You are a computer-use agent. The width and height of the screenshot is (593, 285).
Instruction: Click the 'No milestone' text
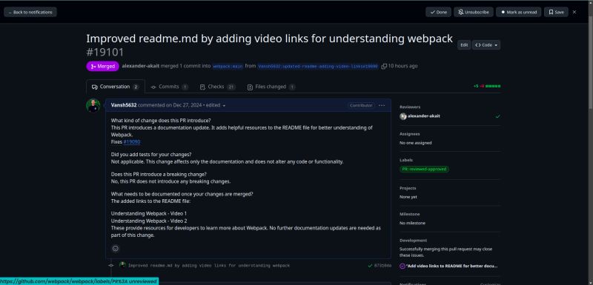(413, 223)
